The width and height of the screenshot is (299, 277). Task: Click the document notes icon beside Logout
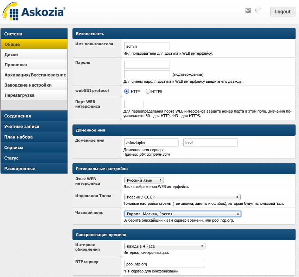click(x=258, y=11)
